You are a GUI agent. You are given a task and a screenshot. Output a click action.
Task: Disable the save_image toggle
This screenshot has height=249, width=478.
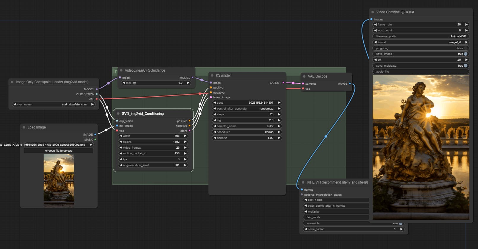(x=465, y=54)
